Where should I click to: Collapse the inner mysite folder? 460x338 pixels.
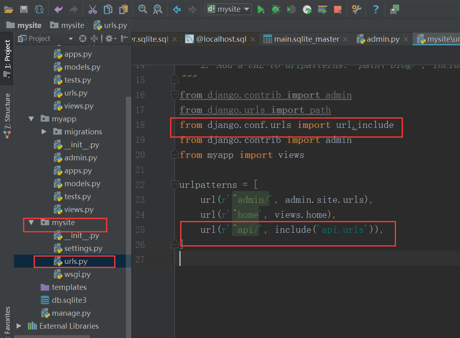coord(31,223)
